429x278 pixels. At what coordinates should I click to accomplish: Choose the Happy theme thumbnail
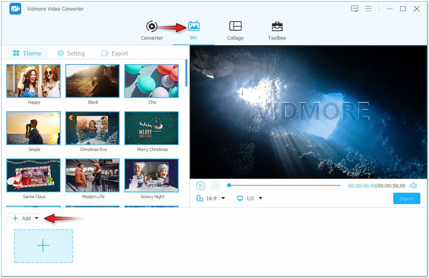coord(33,81)
